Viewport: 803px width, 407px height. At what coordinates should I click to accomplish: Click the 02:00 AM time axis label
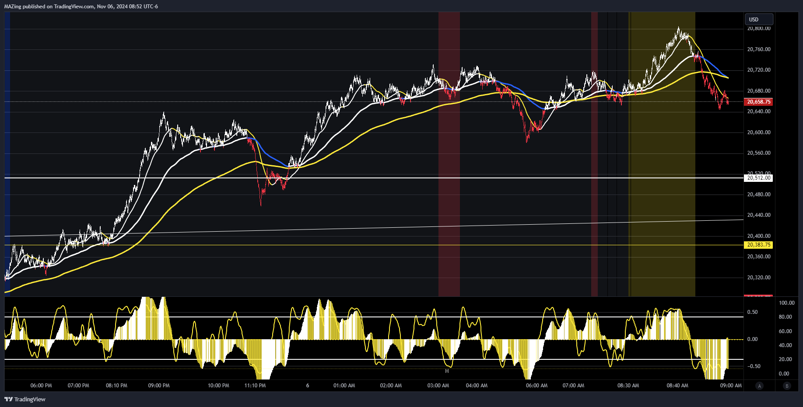click(x=391, y=386)
